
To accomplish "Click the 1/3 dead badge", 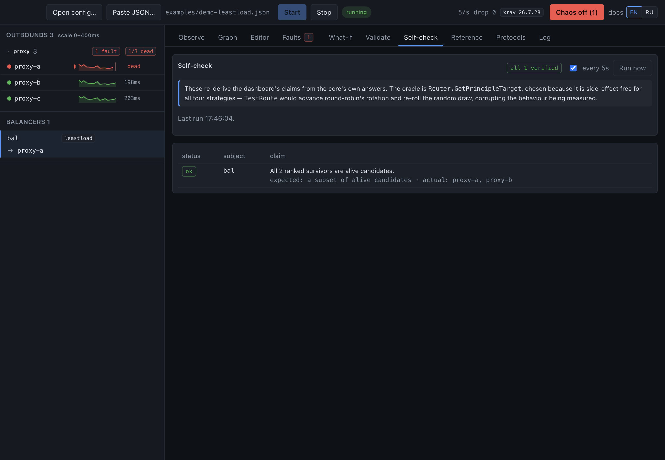I will pos(141,51).
